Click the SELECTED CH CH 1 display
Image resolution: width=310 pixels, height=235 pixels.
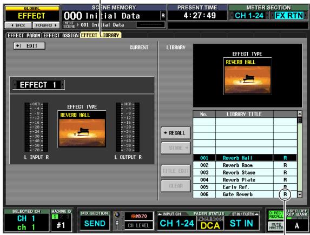27,222
